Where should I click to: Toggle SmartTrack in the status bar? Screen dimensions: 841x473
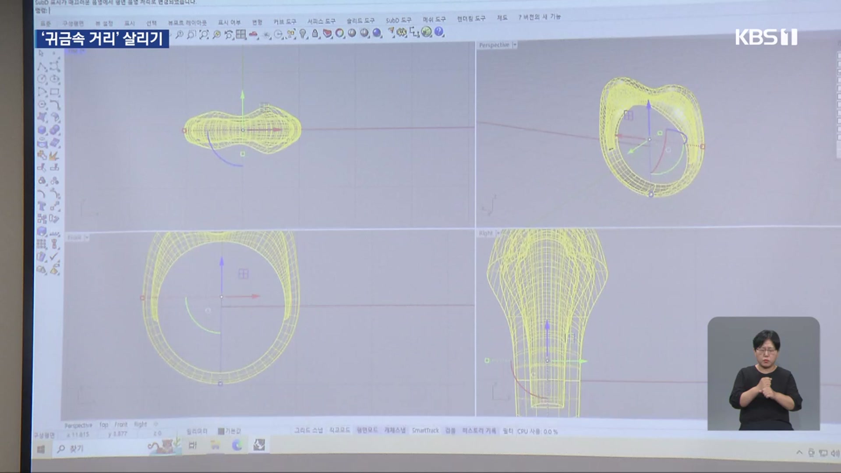tap(425, 431)
